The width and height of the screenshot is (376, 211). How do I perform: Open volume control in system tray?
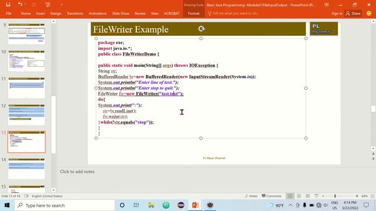[325, 205]
